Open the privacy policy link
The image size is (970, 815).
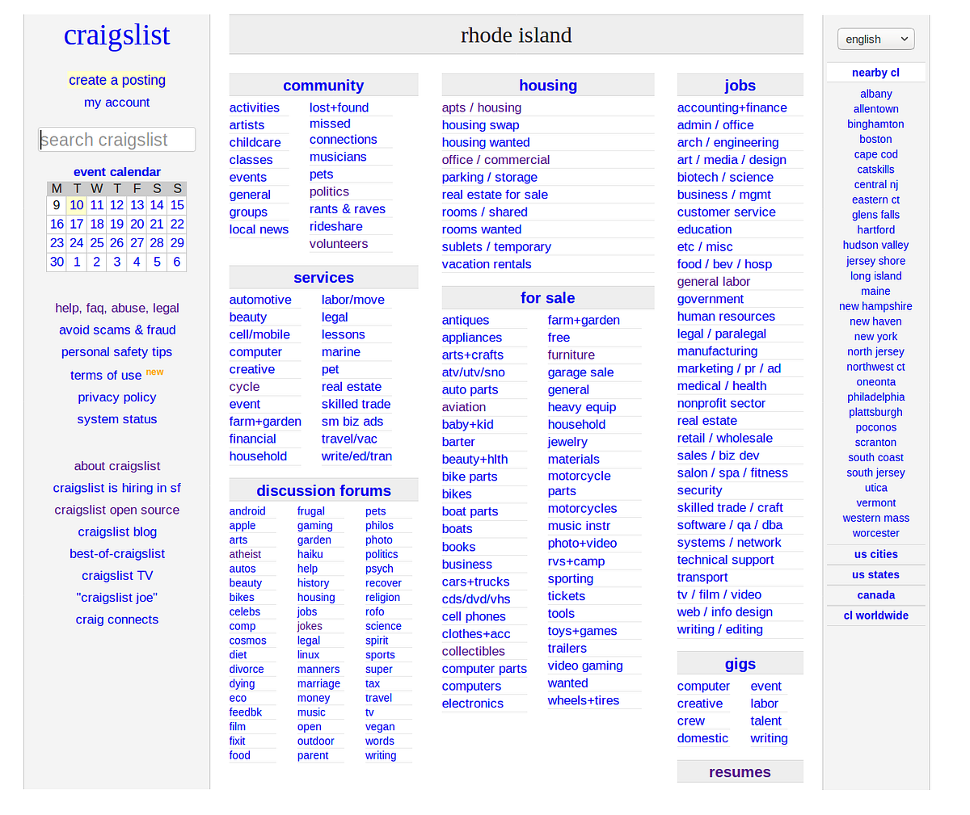click(117, 397)
